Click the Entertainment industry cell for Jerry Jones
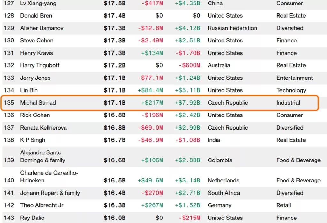Viewport: 327px width, 223px height. (x=294, y=78)
